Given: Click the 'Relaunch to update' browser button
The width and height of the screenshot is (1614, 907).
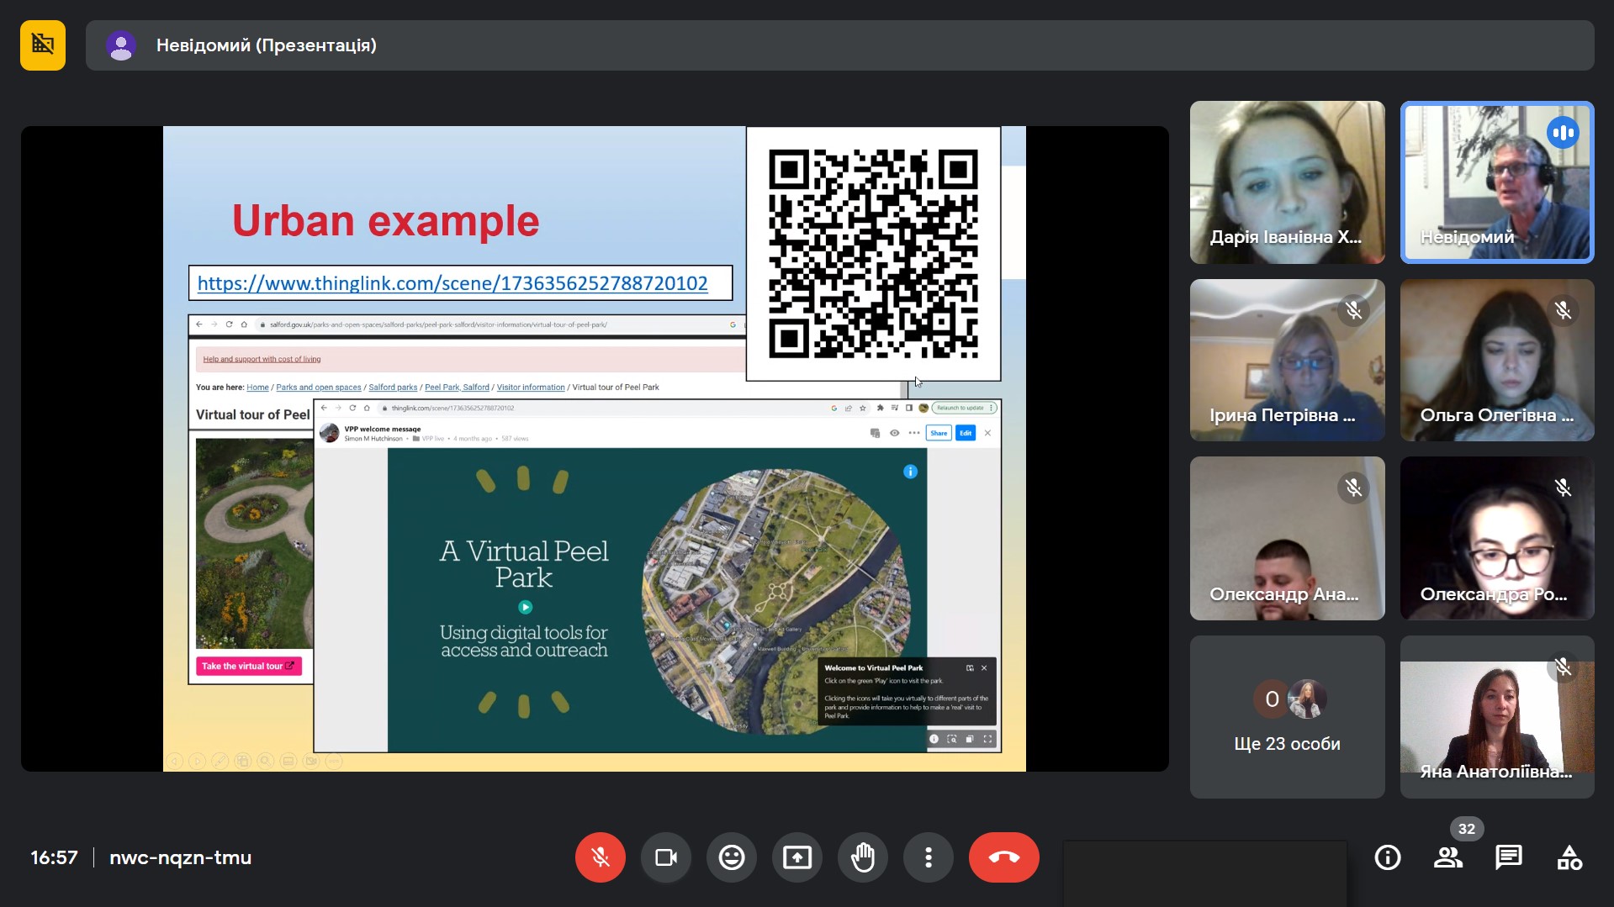Looking at the screenshot, I should (x=964, y=408).
